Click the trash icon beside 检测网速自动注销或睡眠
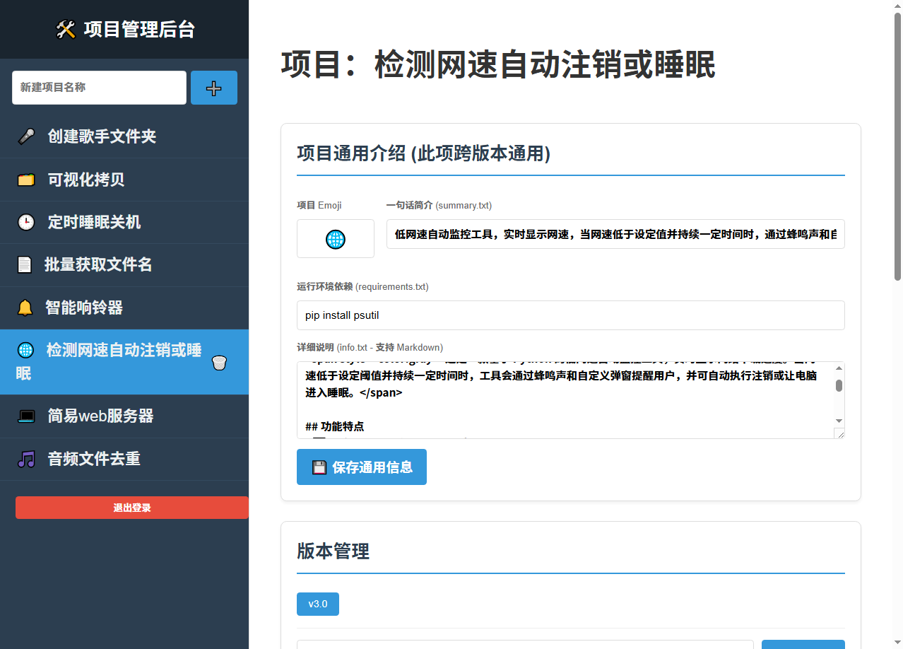Screen dimensions: 903x649 click(219, 363)
